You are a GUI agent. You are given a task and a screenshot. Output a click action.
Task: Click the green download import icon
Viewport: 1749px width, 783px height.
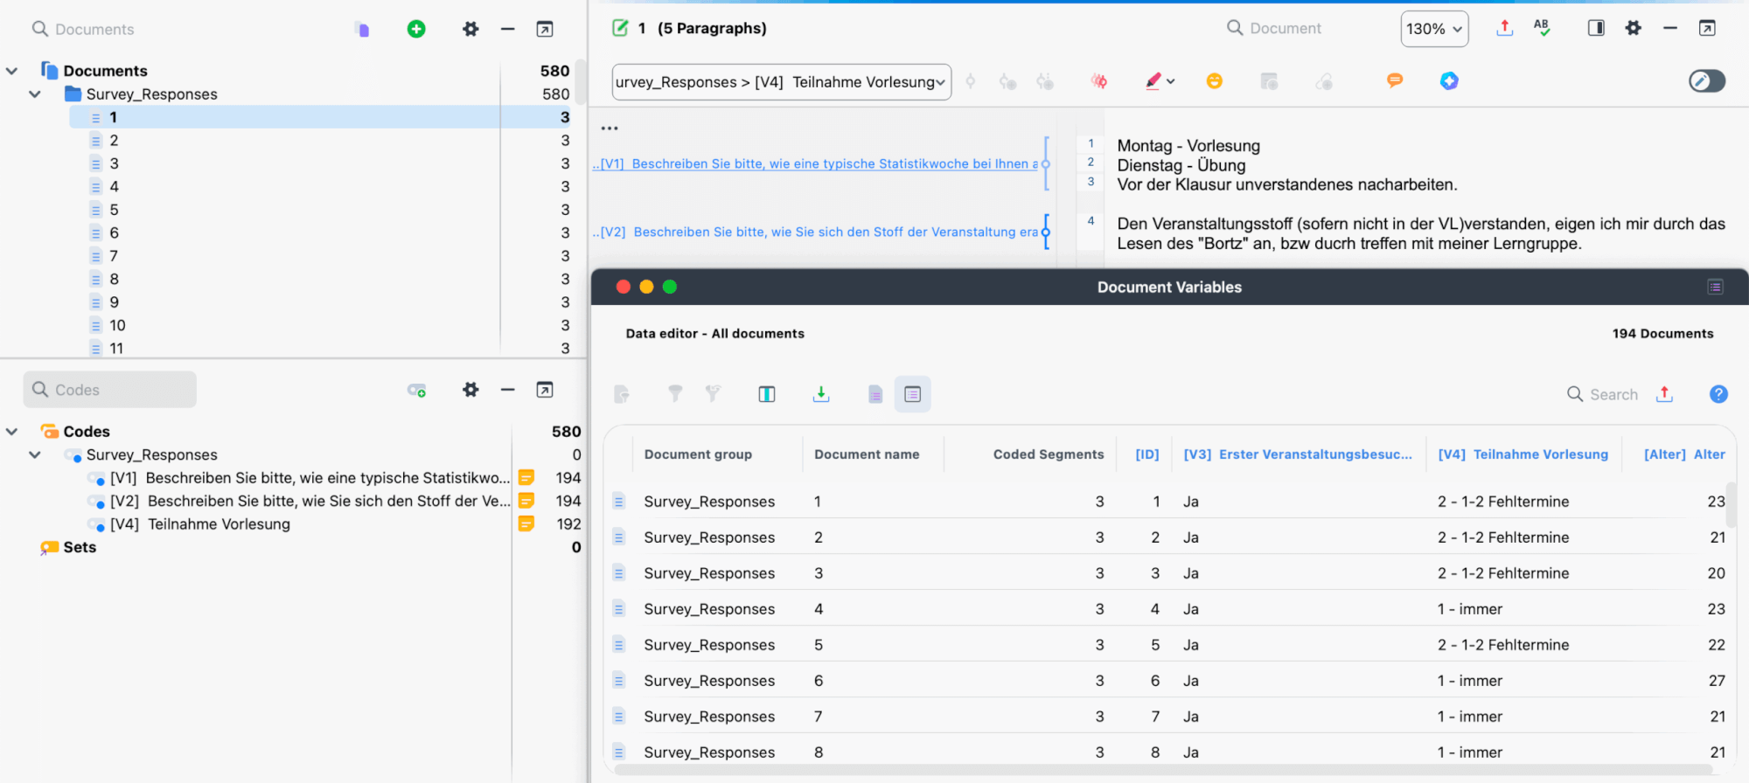820,394
